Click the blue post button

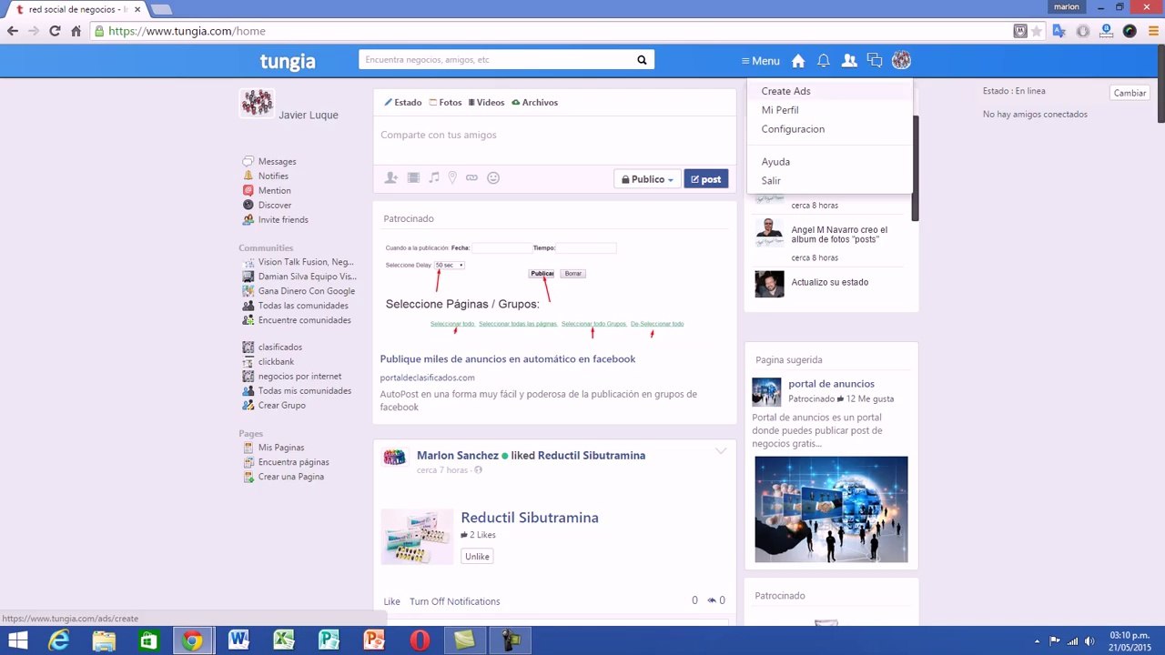705,179
